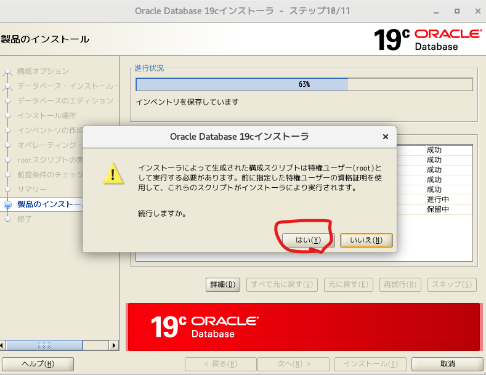Click the 元に戻す(E) button

(x=349, y=284)
